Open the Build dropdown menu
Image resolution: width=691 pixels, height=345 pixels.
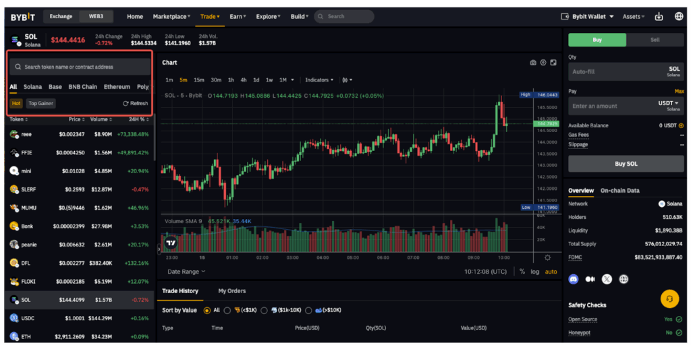(x=299, y=16)
